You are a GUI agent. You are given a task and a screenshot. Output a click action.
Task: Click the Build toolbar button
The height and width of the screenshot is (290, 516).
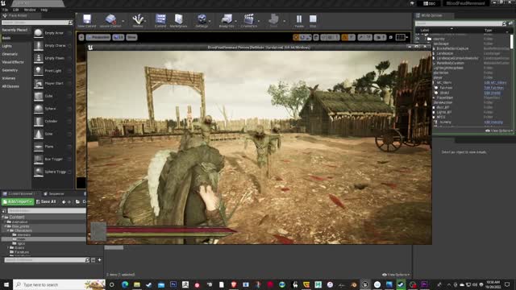[x=273, y=21]
